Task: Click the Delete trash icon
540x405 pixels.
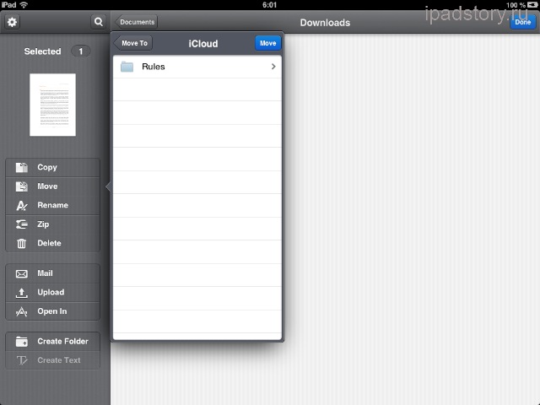Action: (x=22, y=244)
